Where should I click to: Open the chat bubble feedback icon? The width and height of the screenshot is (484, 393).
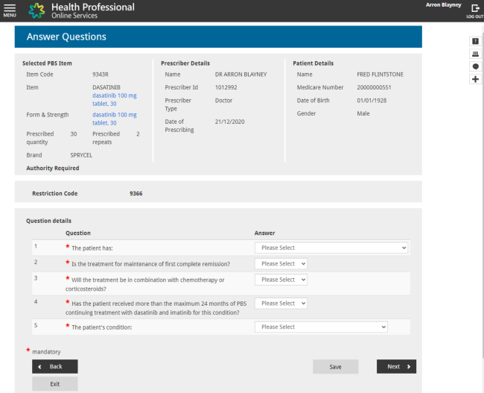475,66
